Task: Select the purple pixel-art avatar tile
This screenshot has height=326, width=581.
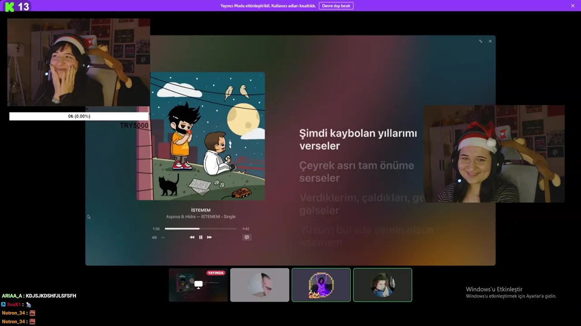Action: [x=321, y=285]
